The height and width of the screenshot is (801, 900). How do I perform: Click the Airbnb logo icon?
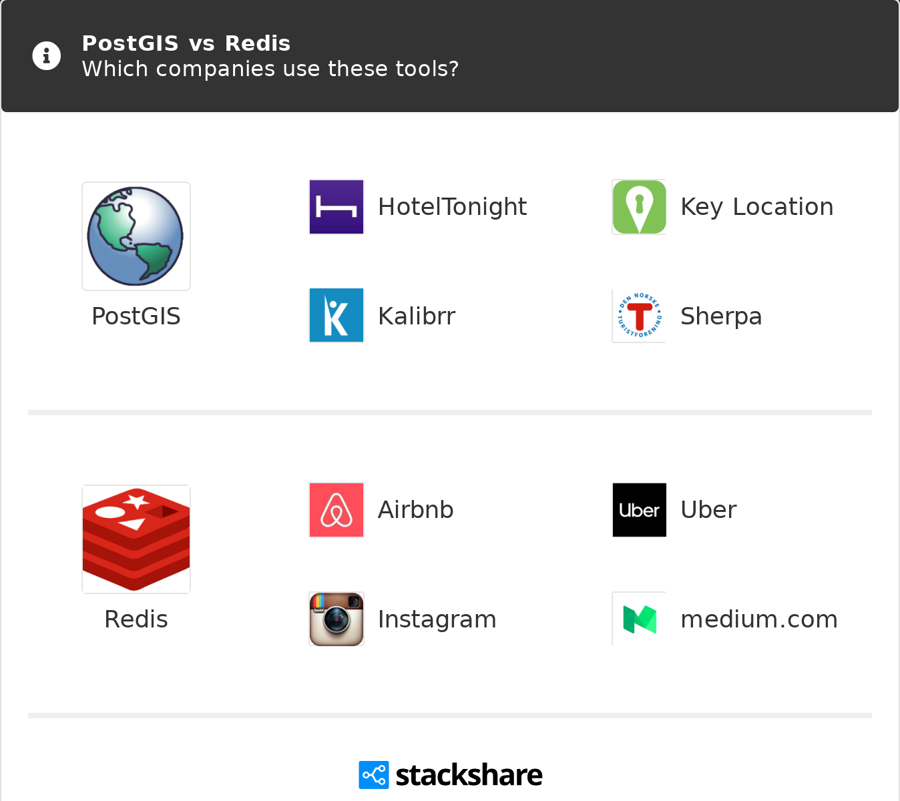tap(336, 510)
